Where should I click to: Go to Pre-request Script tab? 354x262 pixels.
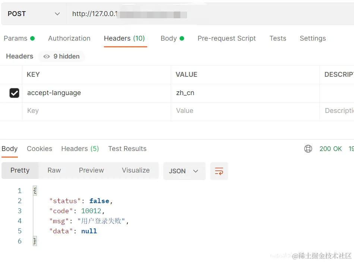(x=227, y=38)
